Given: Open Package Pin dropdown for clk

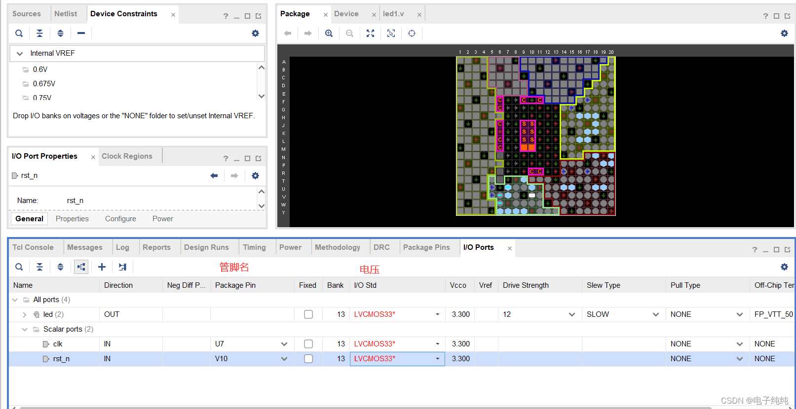Looking at the screenshot, I should click(284, 344).
